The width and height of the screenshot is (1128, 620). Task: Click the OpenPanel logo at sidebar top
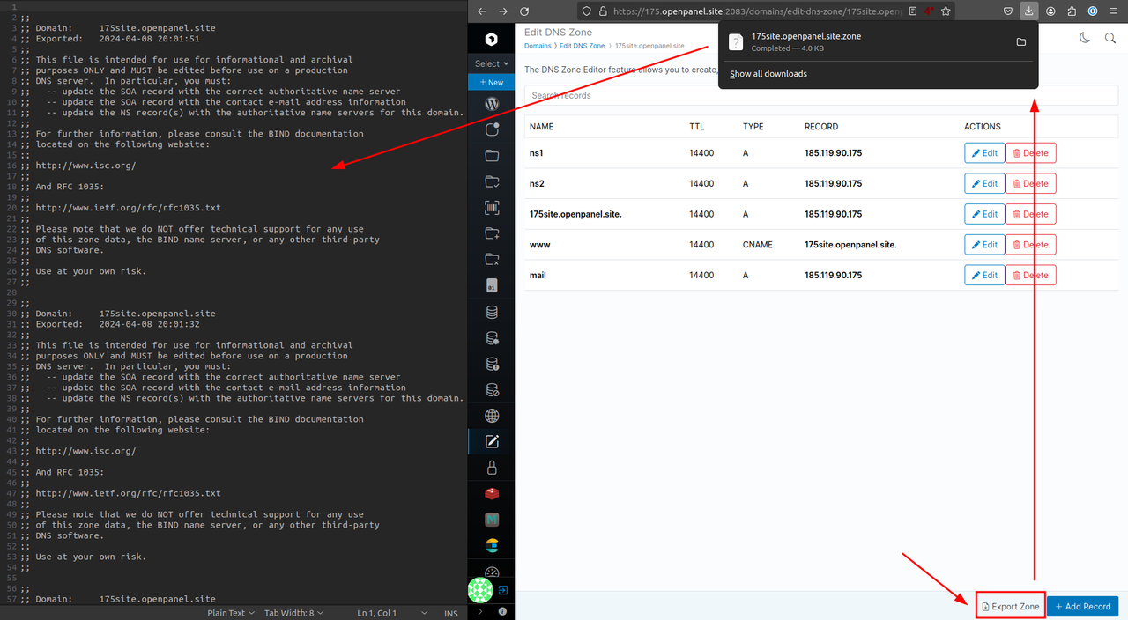[x=492, y=39]
